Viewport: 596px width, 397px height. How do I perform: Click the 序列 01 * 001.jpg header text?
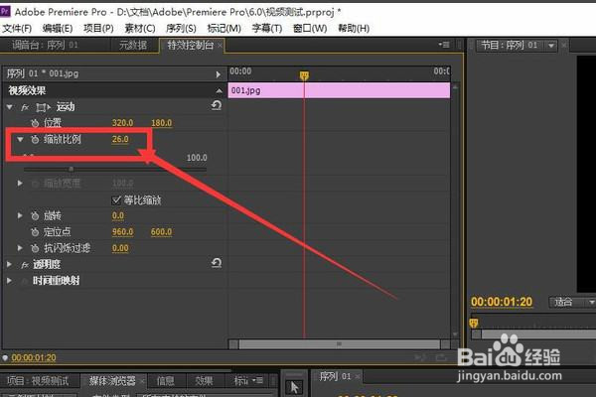point(43,73)
